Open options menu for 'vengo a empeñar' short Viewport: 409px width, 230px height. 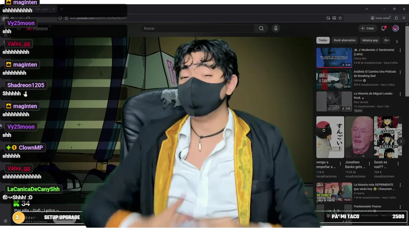pos(340,164)
